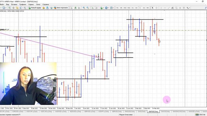
Task: Show the Data Window crosshair icon
Action: (14, 8)
